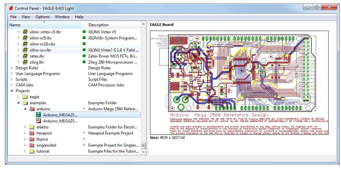Click the tree scrollbar up arrow
Screen dimensions: 341x169
click(143, 24)
